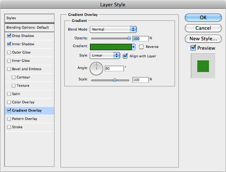The width and height of the screenshot is (226, 172).
Task: Disable the Drop Shadow checkbox
Action: pyautogui.click(x=9, y=36)
